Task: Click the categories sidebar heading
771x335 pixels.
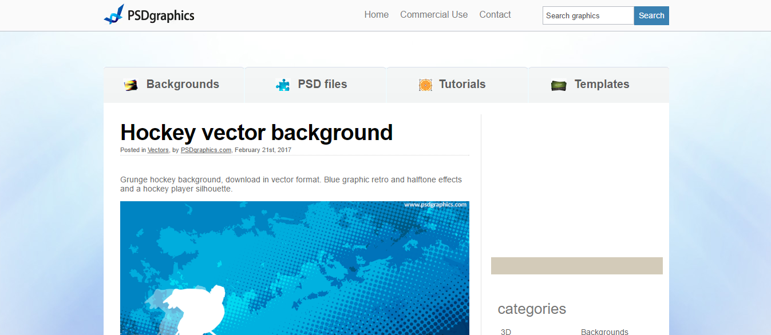Action: tap(532, 309)
